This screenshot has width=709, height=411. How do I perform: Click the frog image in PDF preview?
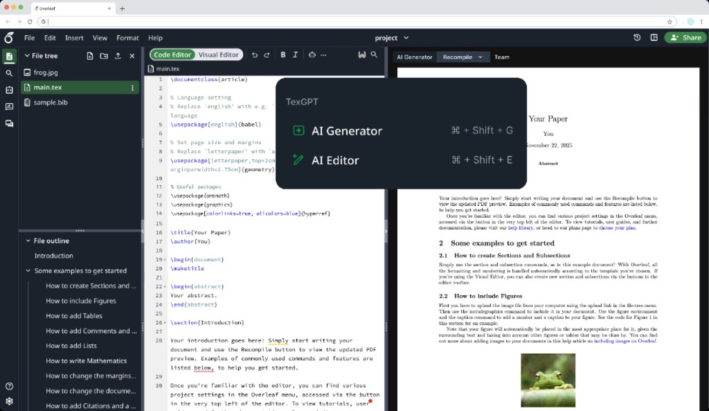click(548, 380)
